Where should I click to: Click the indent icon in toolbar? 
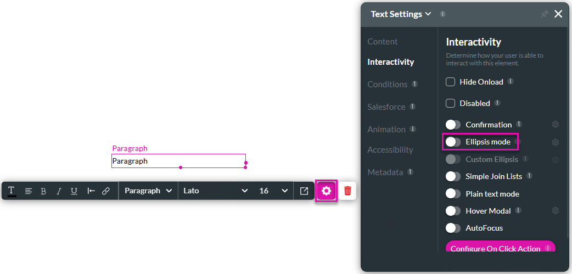point(91,191)
